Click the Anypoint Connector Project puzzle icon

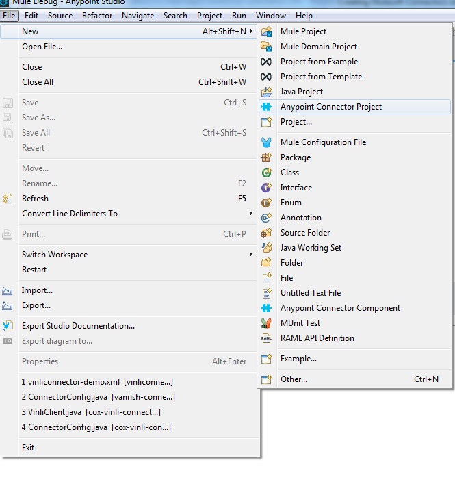click(266, 107)
